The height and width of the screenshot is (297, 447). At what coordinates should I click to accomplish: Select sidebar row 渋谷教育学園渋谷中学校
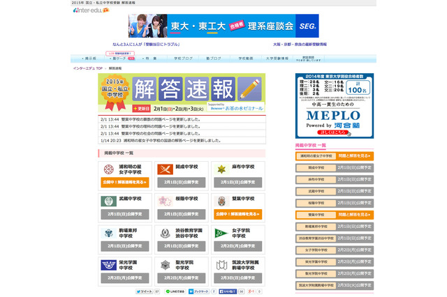[335, 238]
